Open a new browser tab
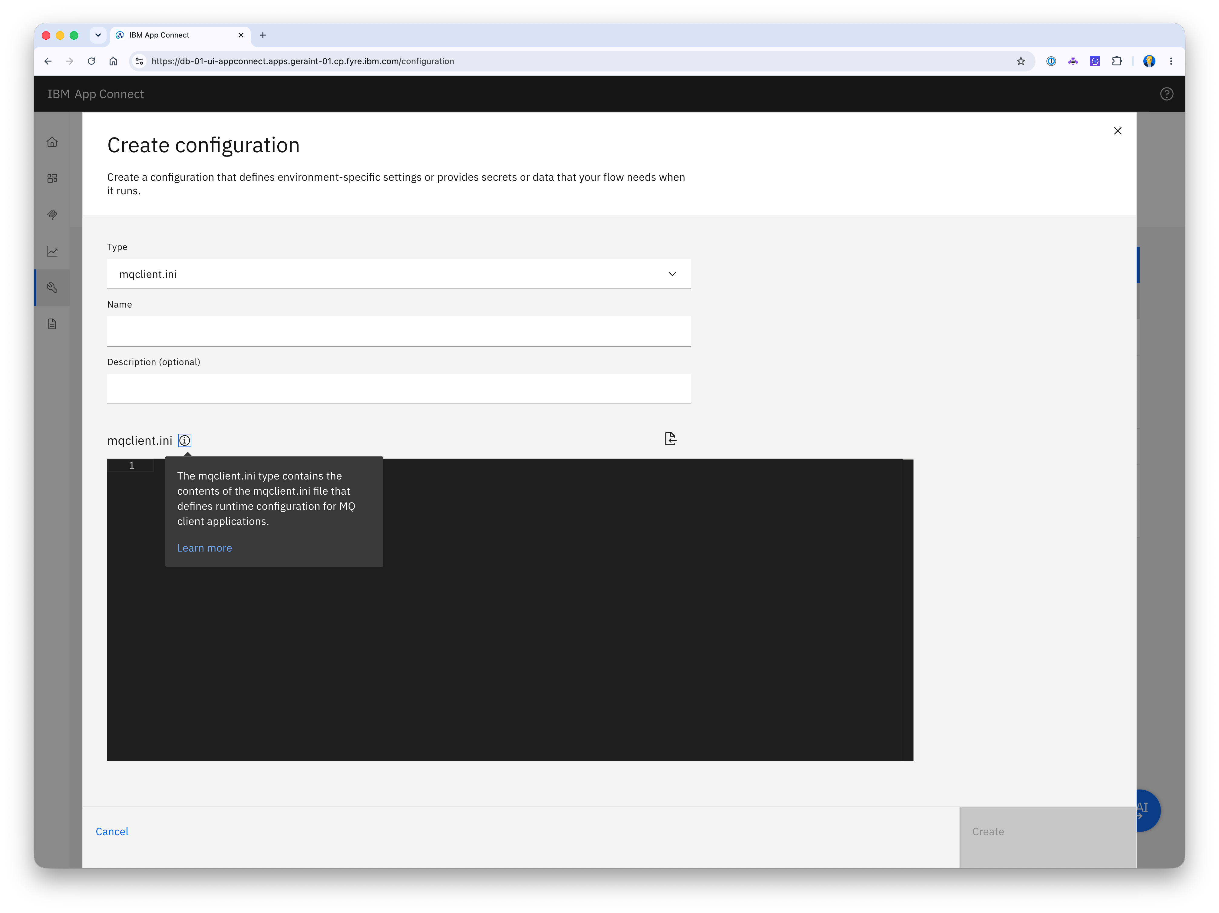This screenshot has height=913, width=1219. [263, 35]
